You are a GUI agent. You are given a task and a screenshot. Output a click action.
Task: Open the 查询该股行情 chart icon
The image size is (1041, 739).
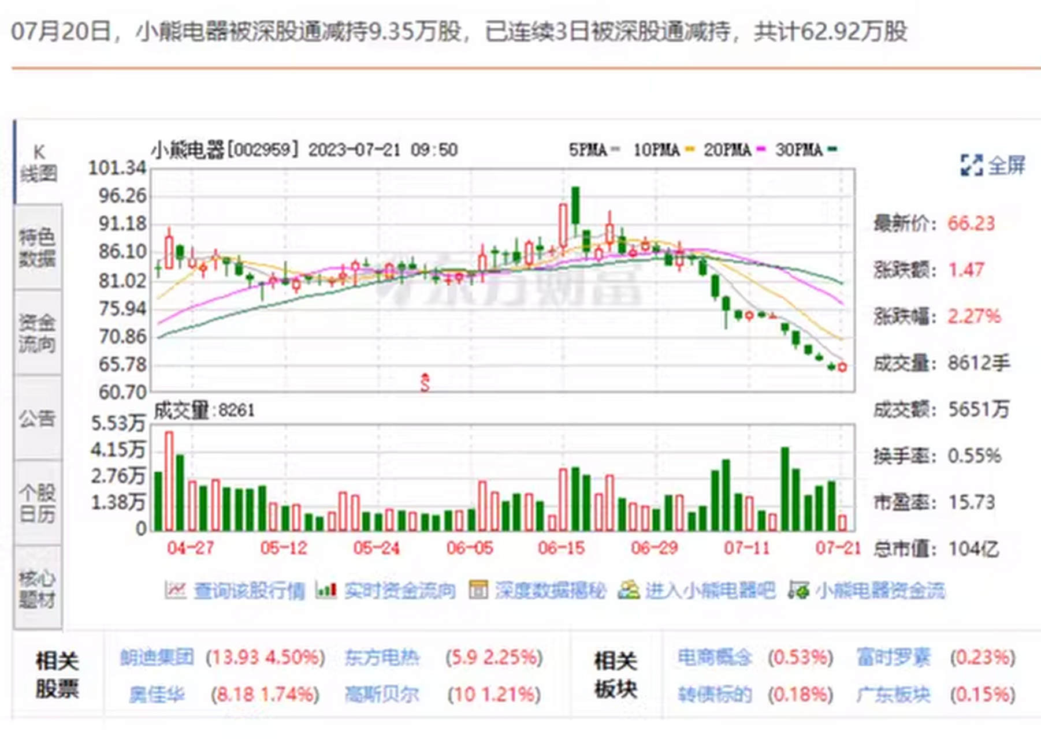pos(175,590)
